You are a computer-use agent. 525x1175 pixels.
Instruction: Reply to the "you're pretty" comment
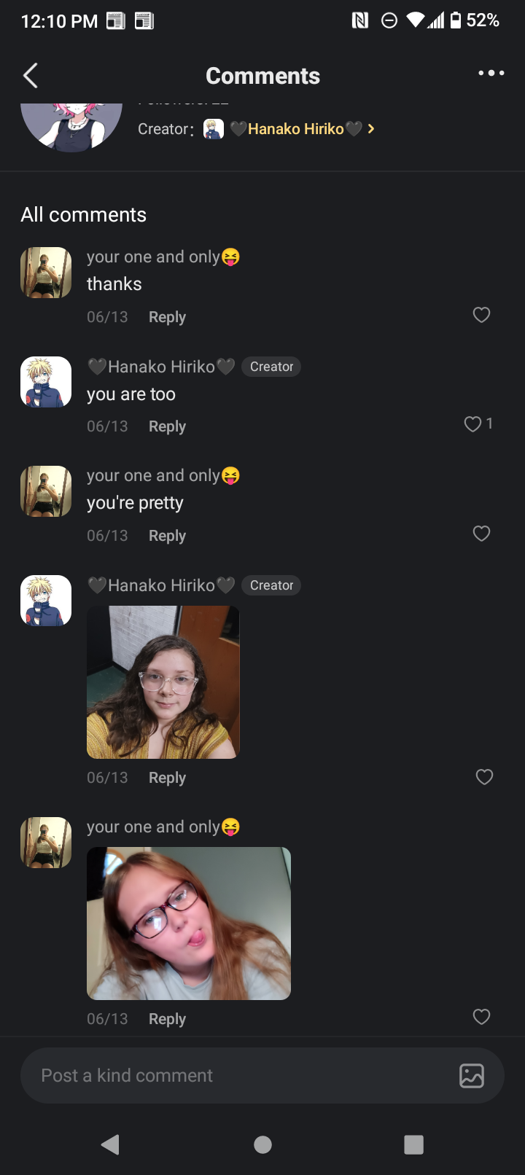coord(167,536)
